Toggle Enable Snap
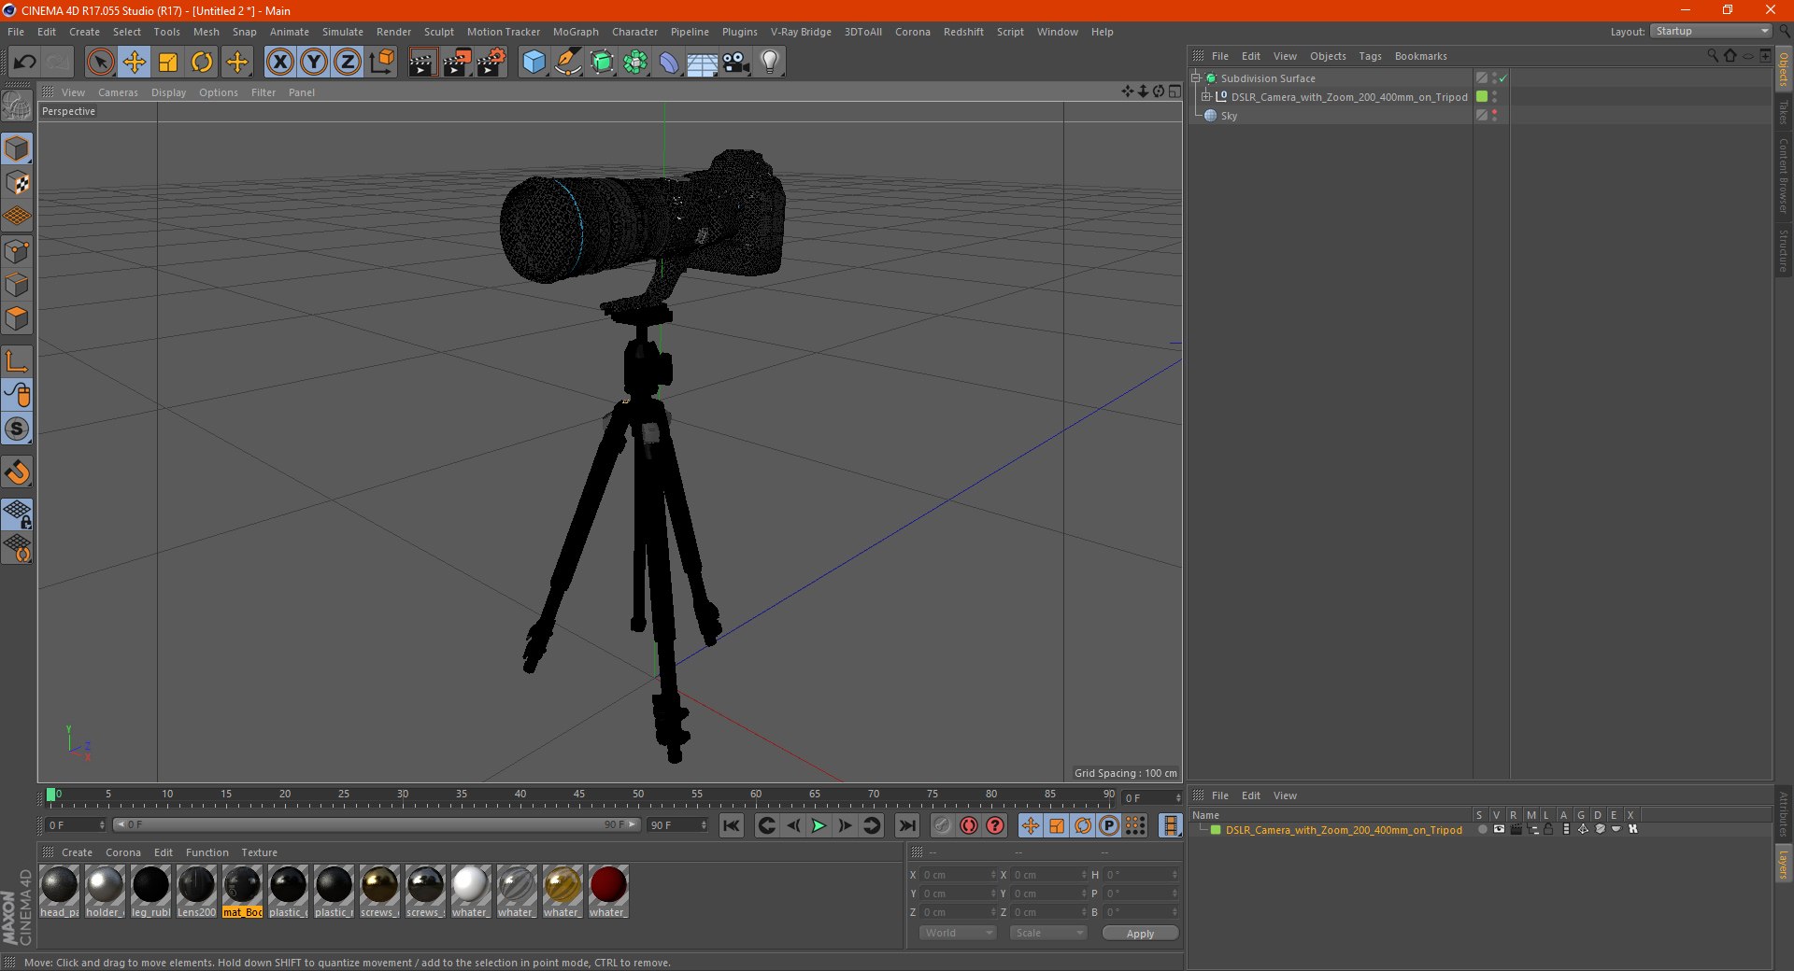Image resolution: width=1794 pixels, height=971 pixels. coord(17,472)
